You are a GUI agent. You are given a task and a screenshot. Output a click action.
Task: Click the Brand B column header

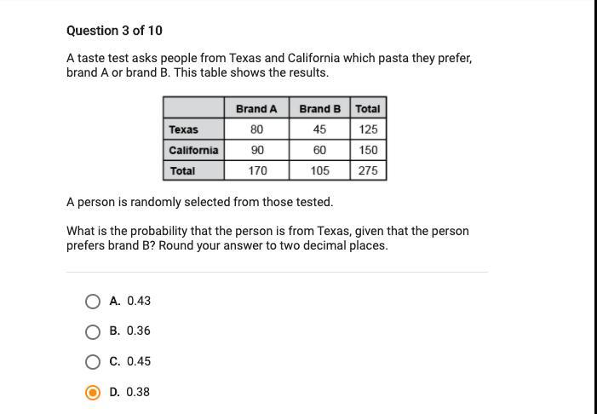(x=319, y=108)
